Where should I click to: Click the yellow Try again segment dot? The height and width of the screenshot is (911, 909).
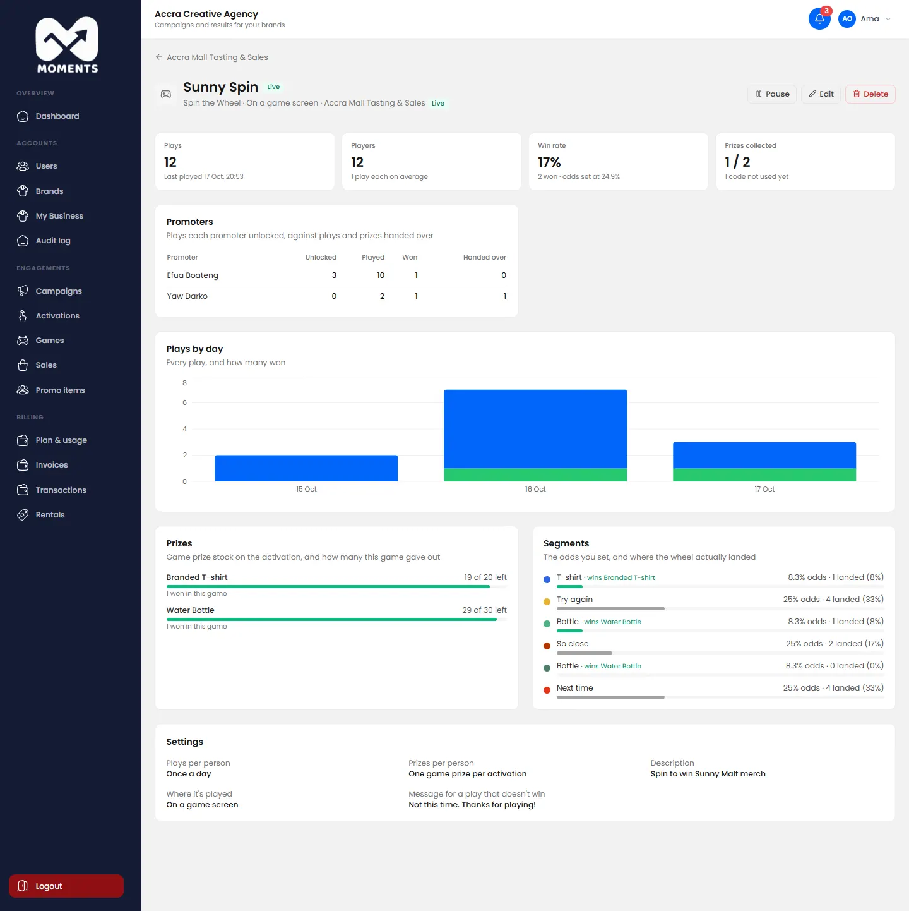[547, 601]
